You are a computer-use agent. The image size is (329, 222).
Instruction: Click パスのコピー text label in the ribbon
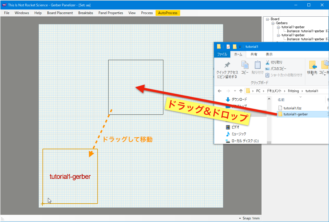pos(278,69)
